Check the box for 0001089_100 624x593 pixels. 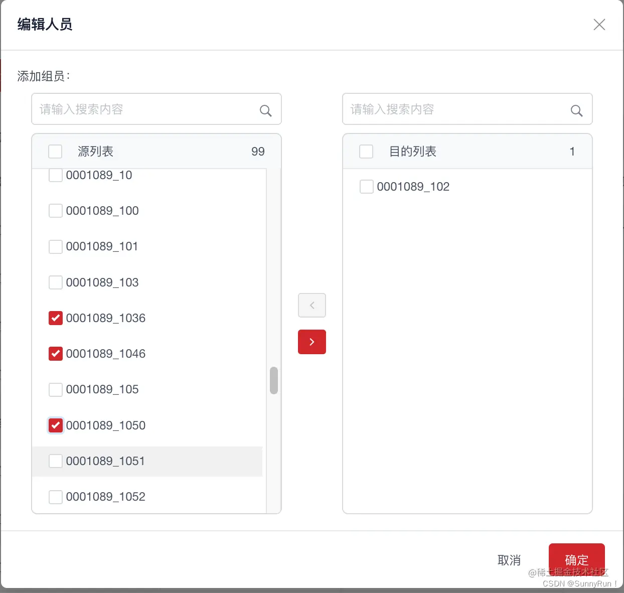[56, 211]
